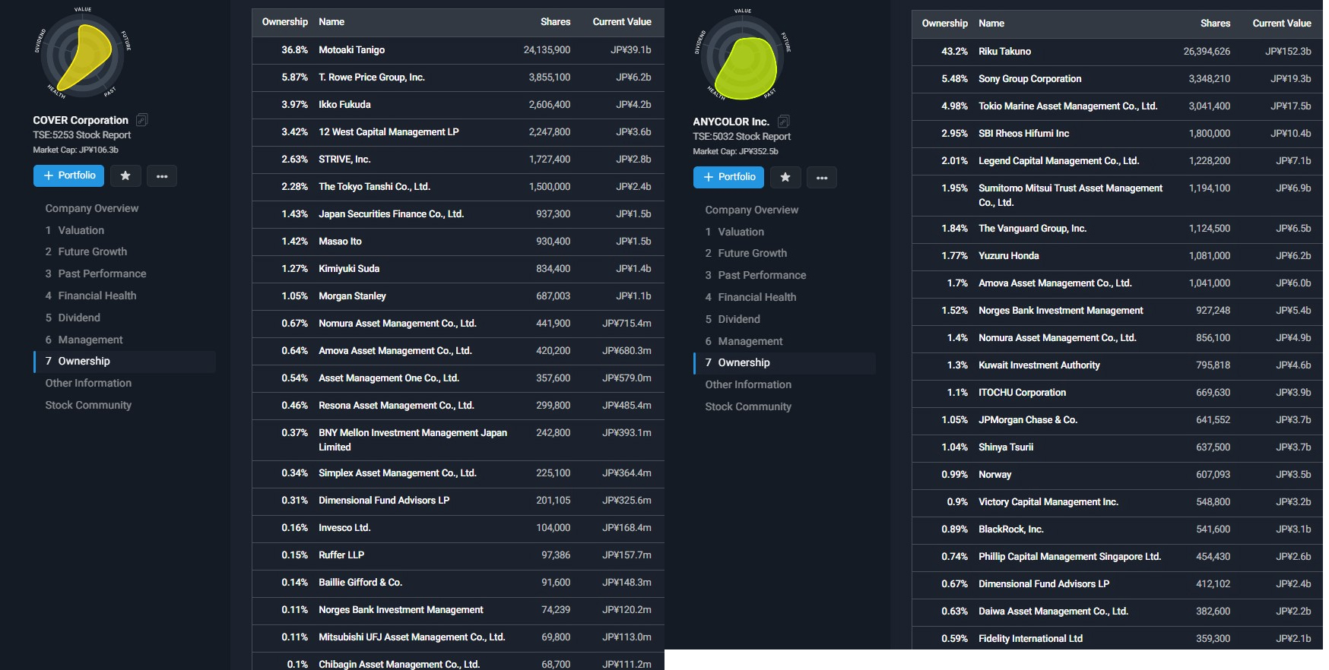Viewport: 1329px width, 670px height.
Task: Click Tokio Marine Asset Management Co., Ltd.
Action: (1068, 106)
